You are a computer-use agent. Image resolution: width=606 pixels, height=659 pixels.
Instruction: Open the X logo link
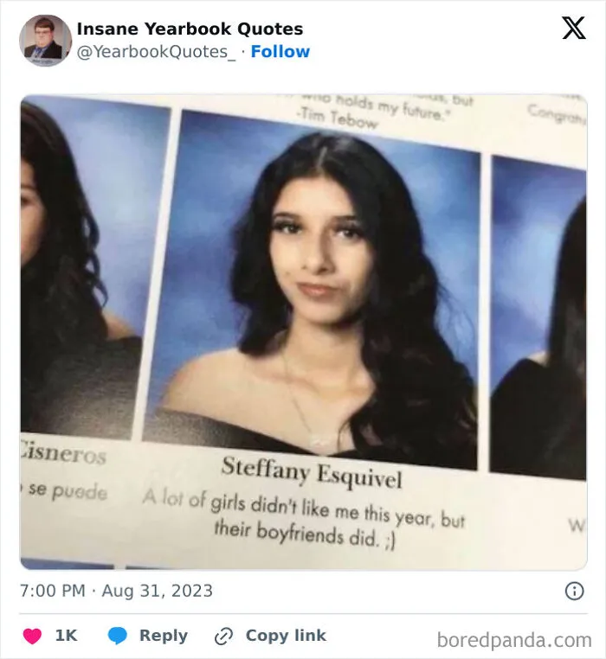(574, 28)
